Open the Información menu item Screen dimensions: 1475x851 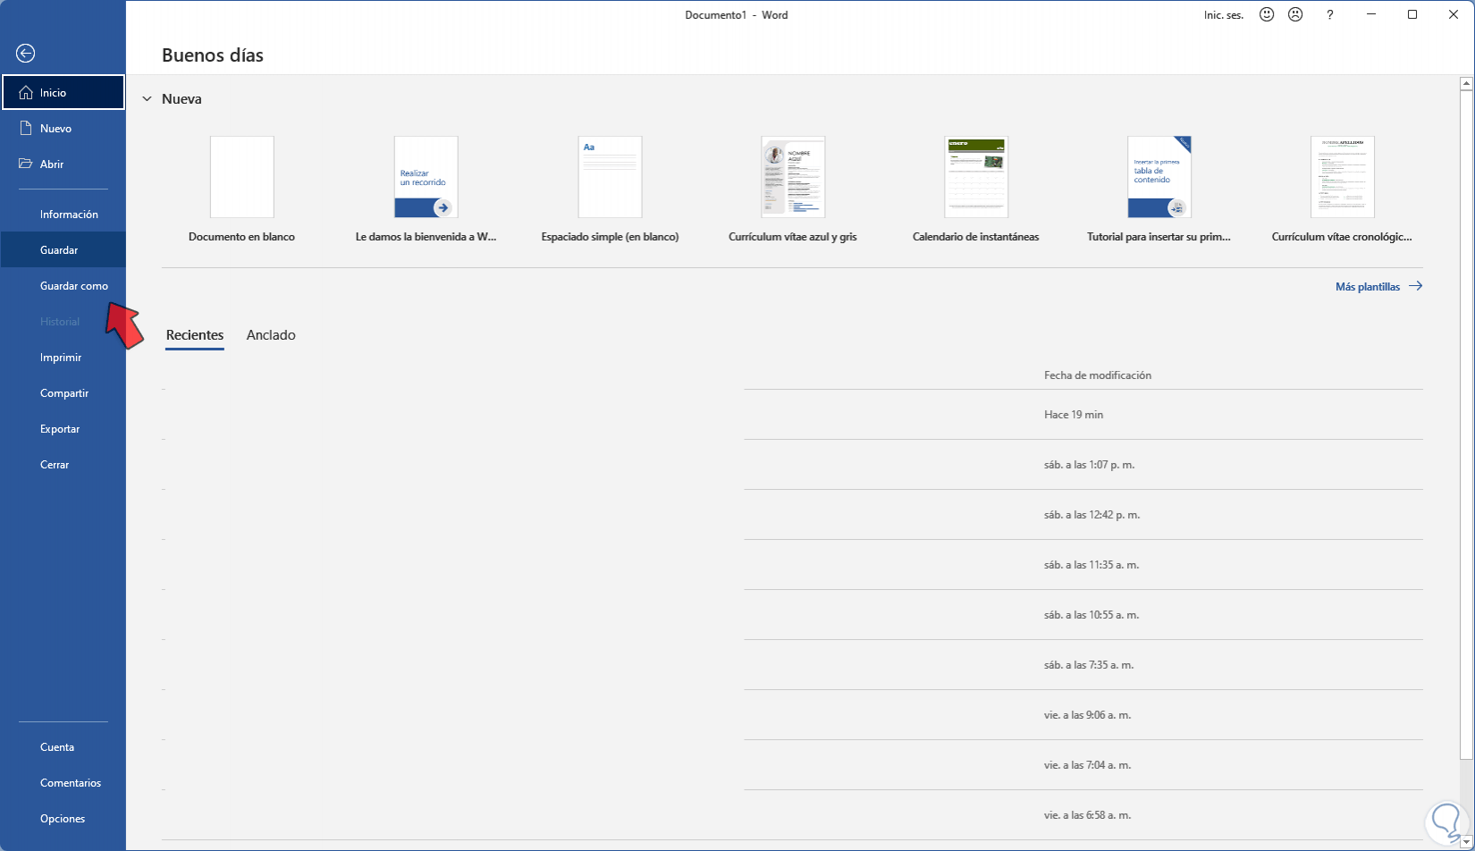coord(63,215)
